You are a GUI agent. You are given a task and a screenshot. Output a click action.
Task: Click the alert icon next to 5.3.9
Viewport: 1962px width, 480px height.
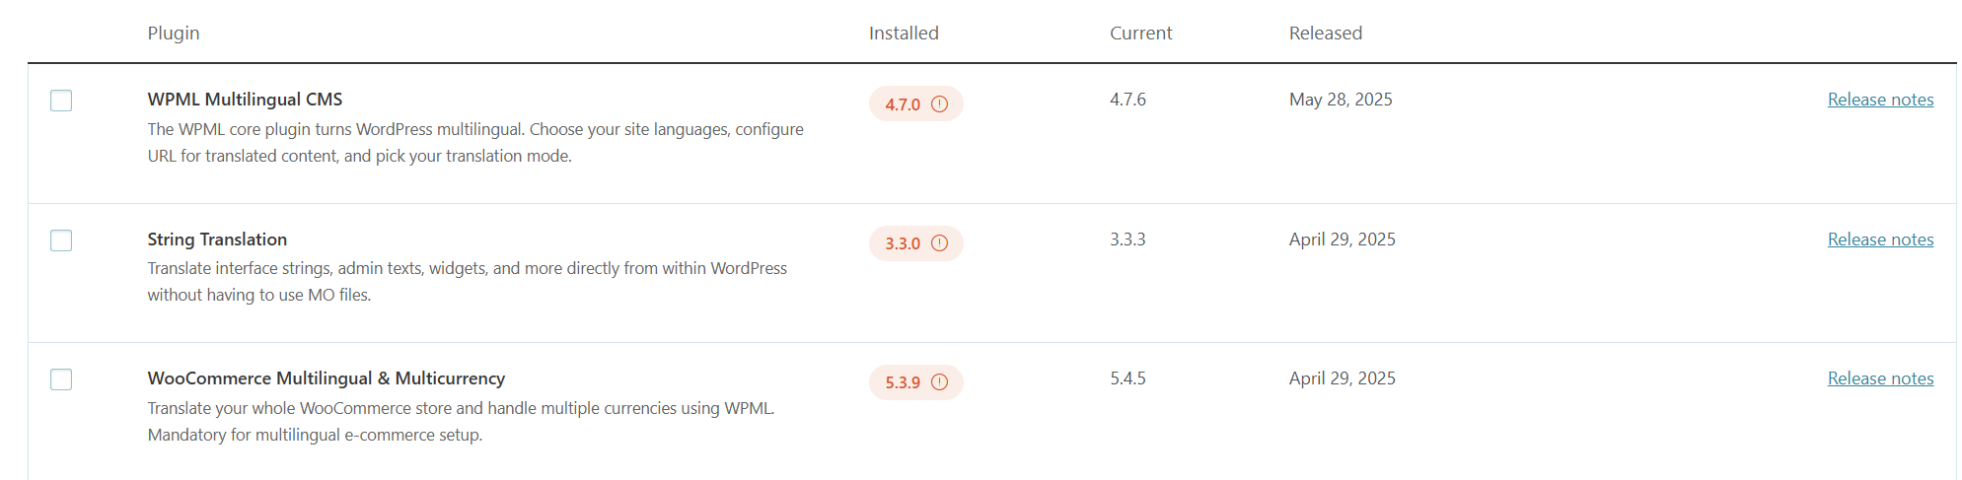pos(939,381)
